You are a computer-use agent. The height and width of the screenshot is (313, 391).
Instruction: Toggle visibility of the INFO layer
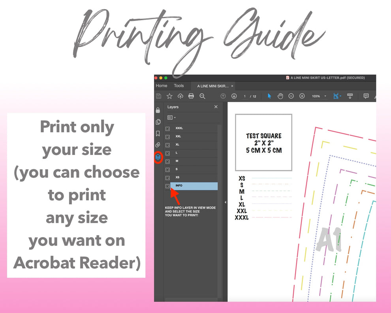point(167,186)
